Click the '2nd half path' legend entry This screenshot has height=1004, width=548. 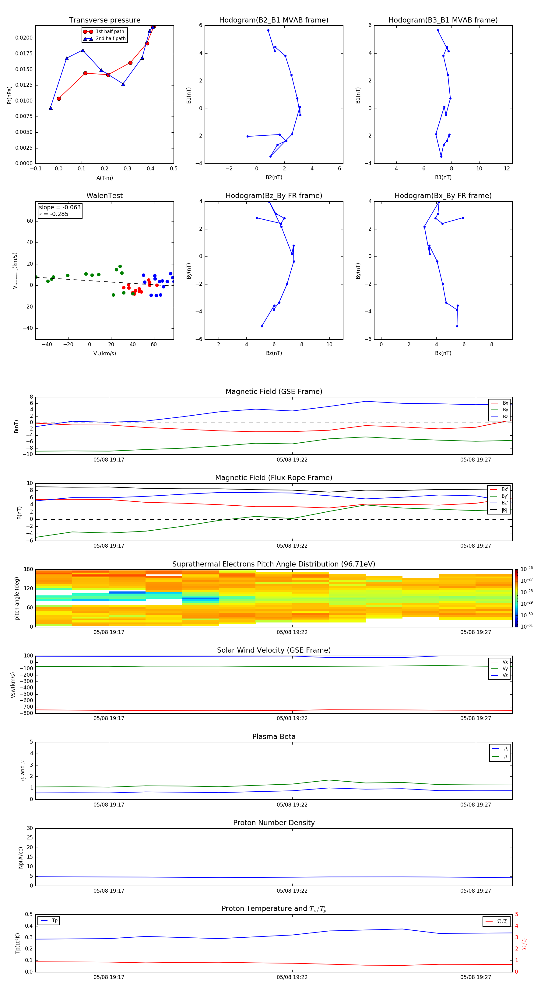104,39
